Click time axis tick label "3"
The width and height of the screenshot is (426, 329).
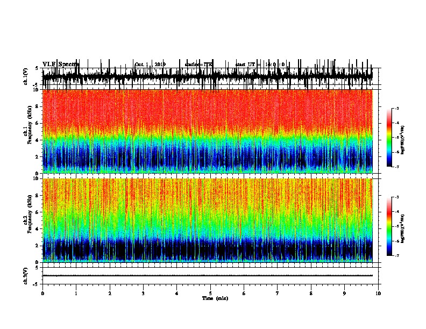click(143, 294)
